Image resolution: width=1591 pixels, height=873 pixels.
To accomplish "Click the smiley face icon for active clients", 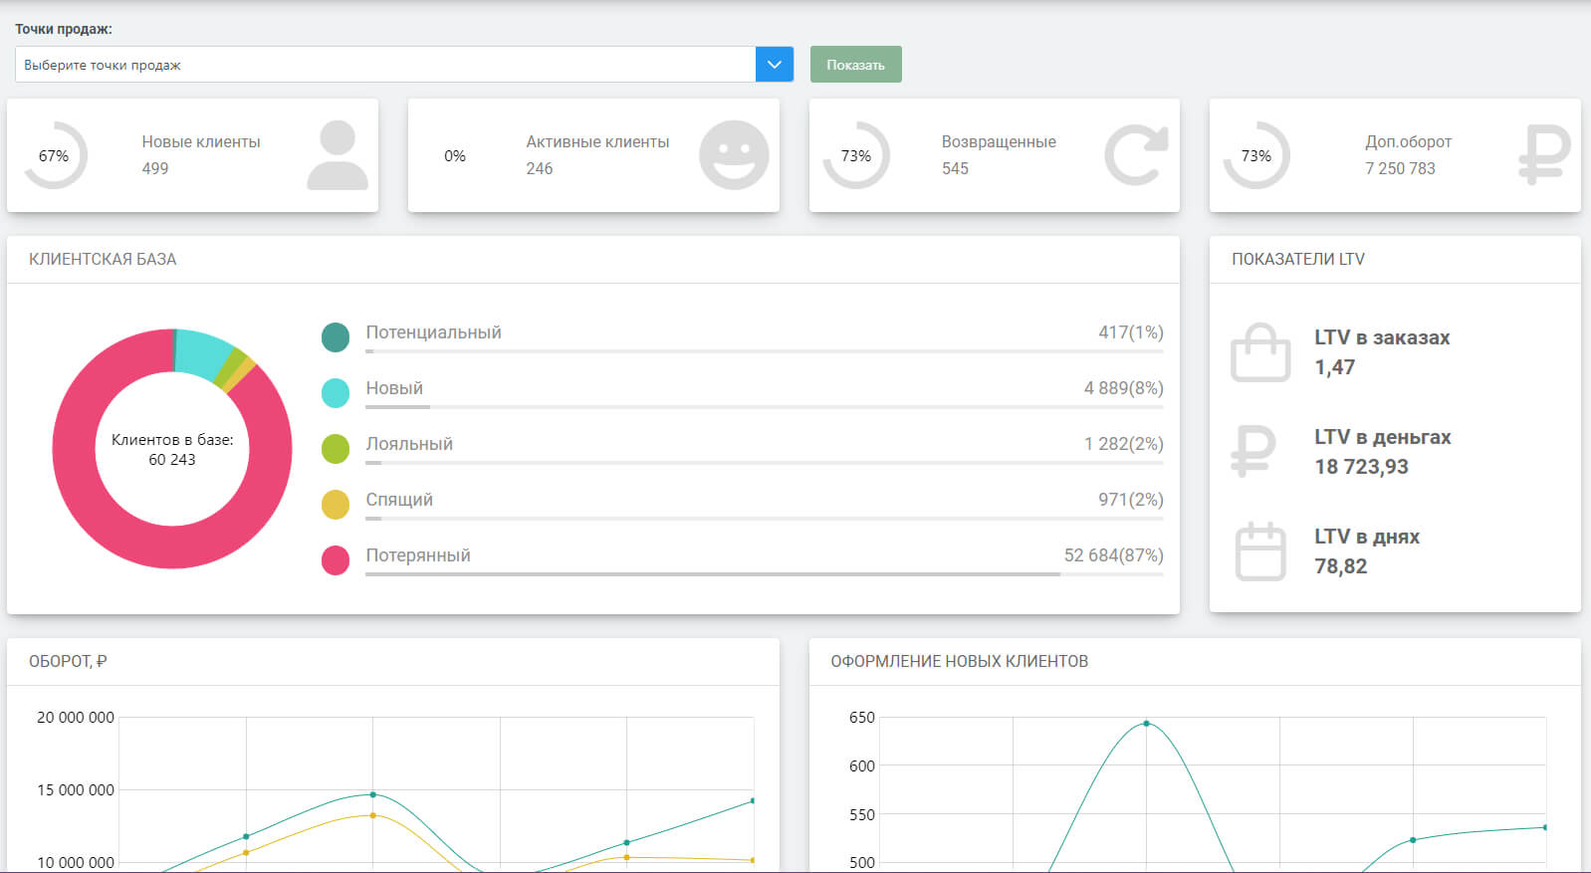I will point(734,155).
